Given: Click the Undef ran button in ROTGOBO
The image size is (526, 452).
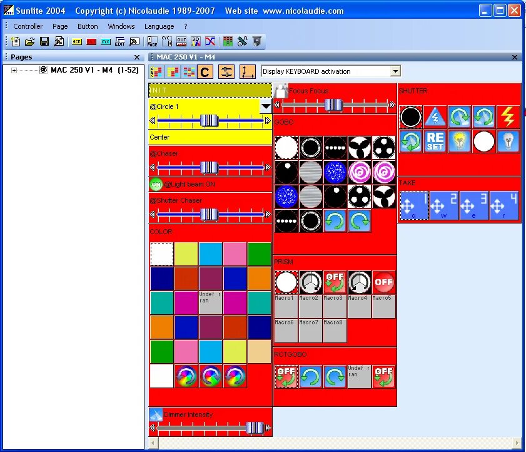Looking at the screenshot, I should point(359,376).
